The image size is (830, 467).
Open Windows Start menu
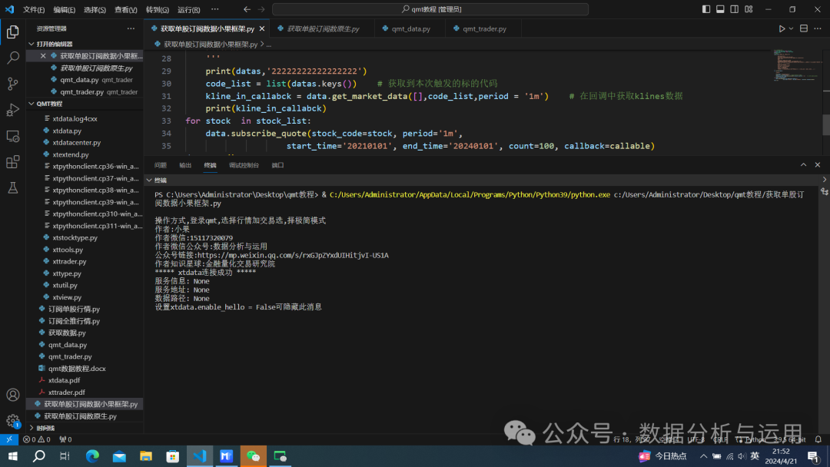coord(13,456)
